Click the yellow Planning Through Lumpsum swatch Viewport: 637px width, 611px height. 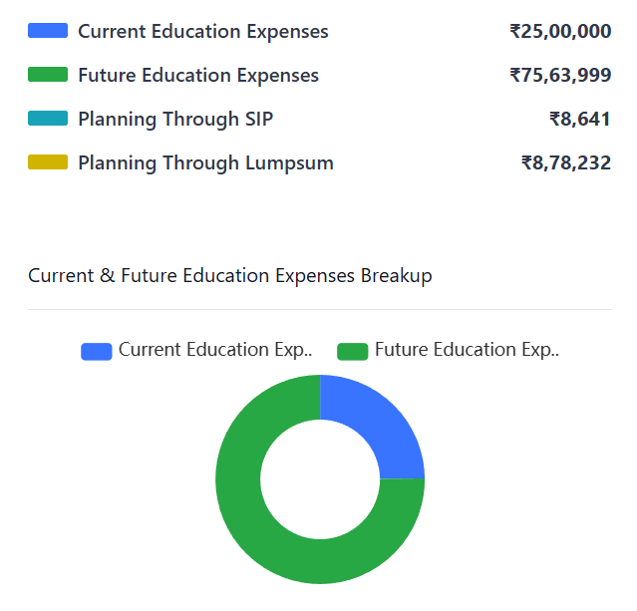click(48, 162)
